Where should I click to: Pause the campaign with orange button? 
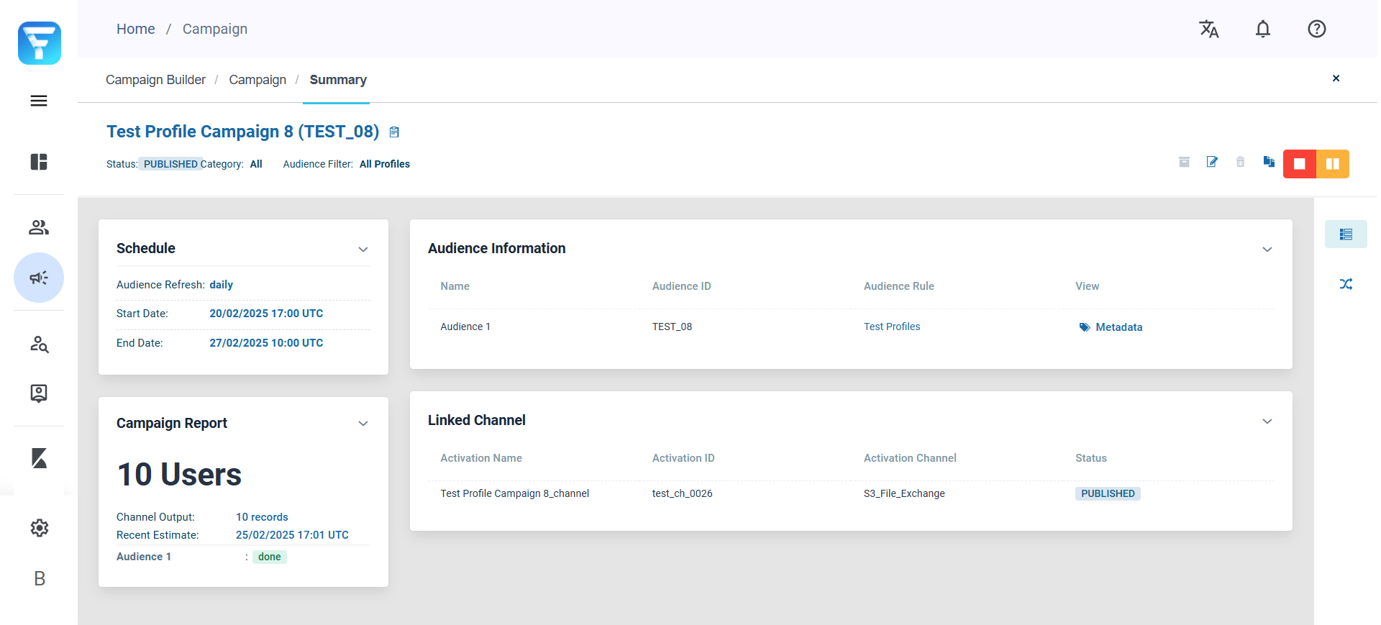coord(1333,164)
